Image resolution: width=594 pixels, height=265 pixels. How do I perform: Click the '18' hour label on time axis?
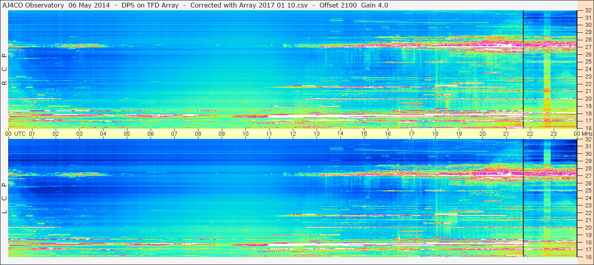(435, 134)
